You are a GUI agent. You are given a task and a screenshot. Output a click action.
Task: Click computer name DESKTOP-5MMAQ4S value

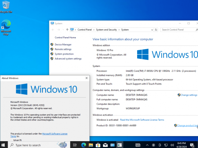coord(136,95)
